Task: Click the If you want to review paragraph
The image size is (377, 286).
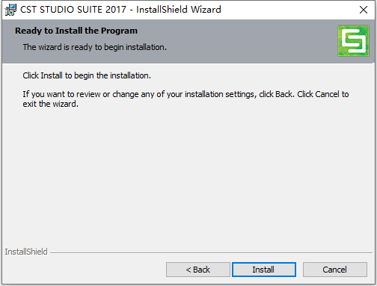Action: click(x=186, y=99)
